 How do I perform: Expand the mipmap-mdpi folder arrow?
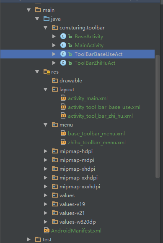tap(46, 160)
